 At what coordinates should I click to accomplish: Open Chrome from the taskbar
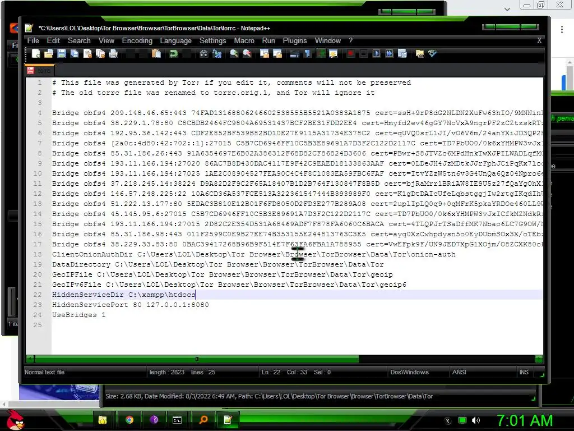[x=129, y=420]
